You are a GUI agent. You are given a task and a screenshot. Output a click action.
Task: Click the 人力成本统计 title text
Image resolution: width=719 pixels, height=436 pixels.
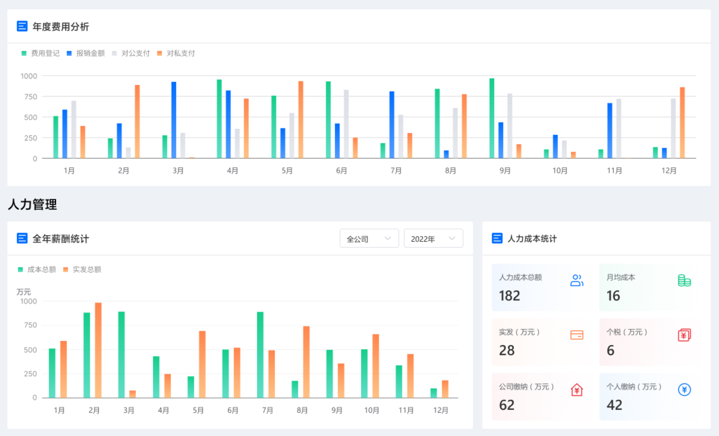click(x=532, y=238)
